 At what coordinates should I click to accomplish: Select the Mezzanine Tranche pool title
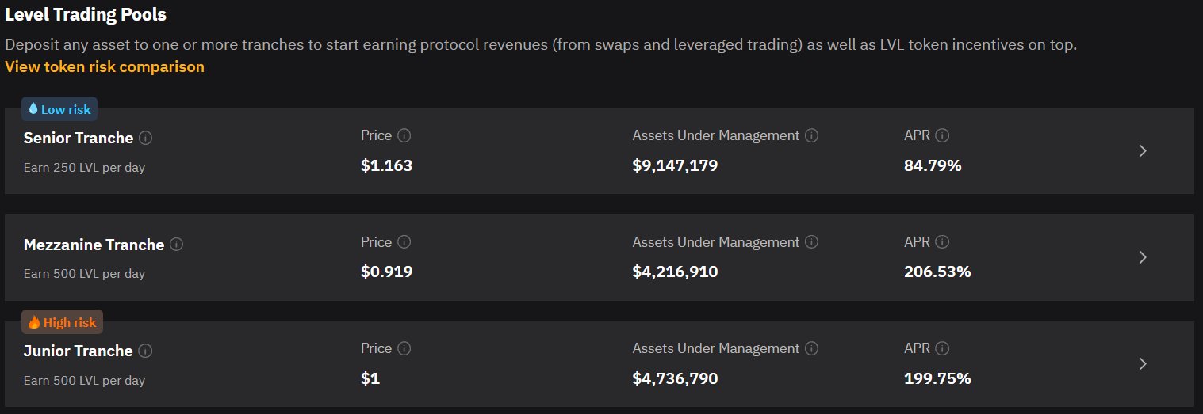click(x=94, y=245)
